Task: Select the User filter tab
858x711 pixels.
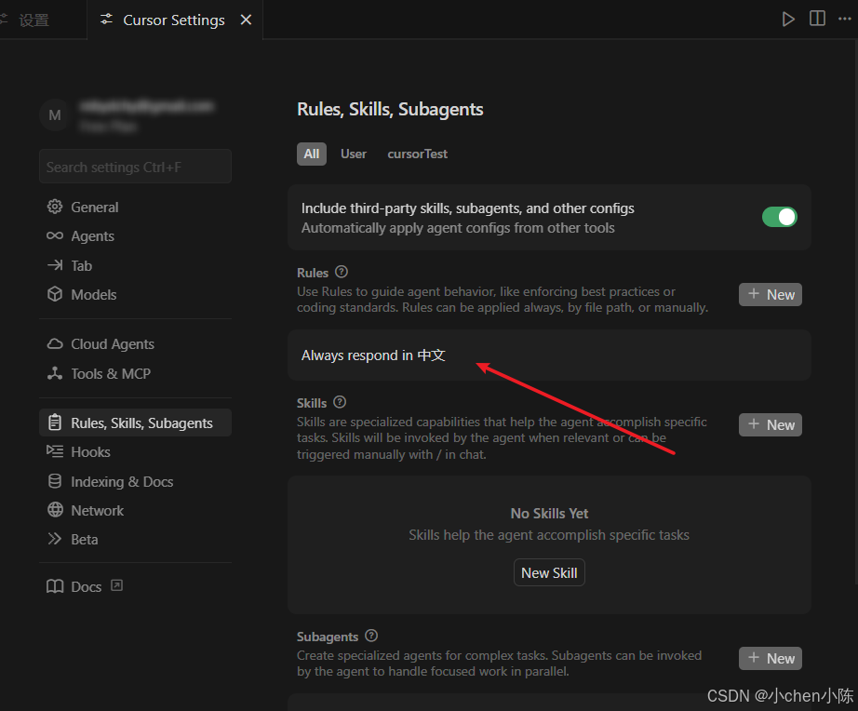Action: [x=354, y=154]
